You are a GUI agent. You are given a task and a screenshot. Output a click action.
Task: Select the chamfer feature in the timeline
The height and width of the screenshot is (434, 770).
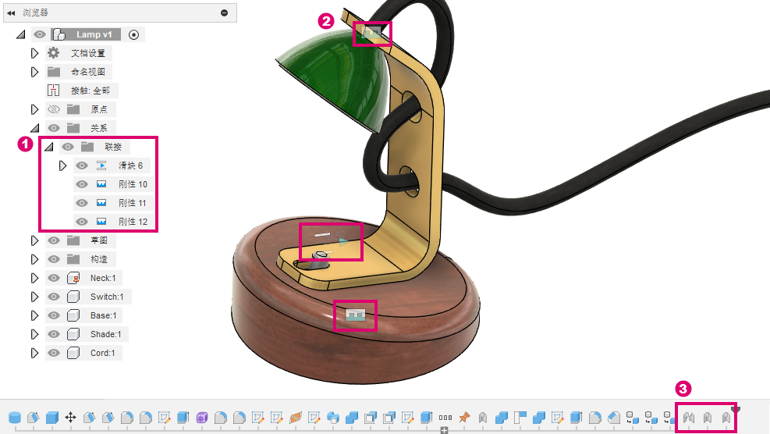click(x=614, y=418)
